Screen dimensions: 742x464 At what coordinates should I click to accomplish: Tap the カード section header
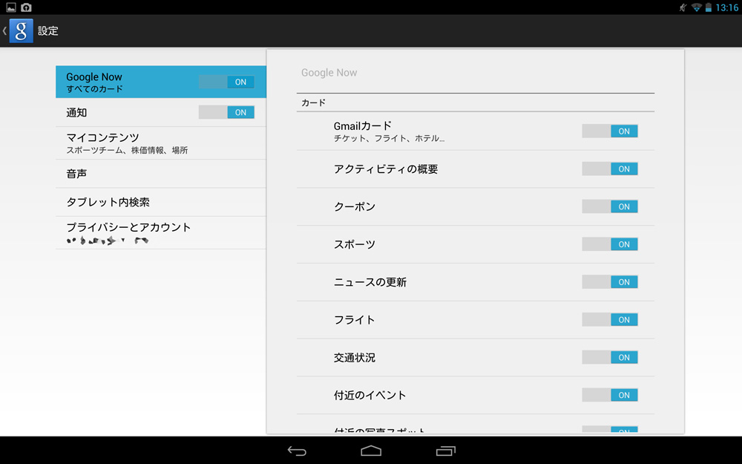[x=314, y=102]
